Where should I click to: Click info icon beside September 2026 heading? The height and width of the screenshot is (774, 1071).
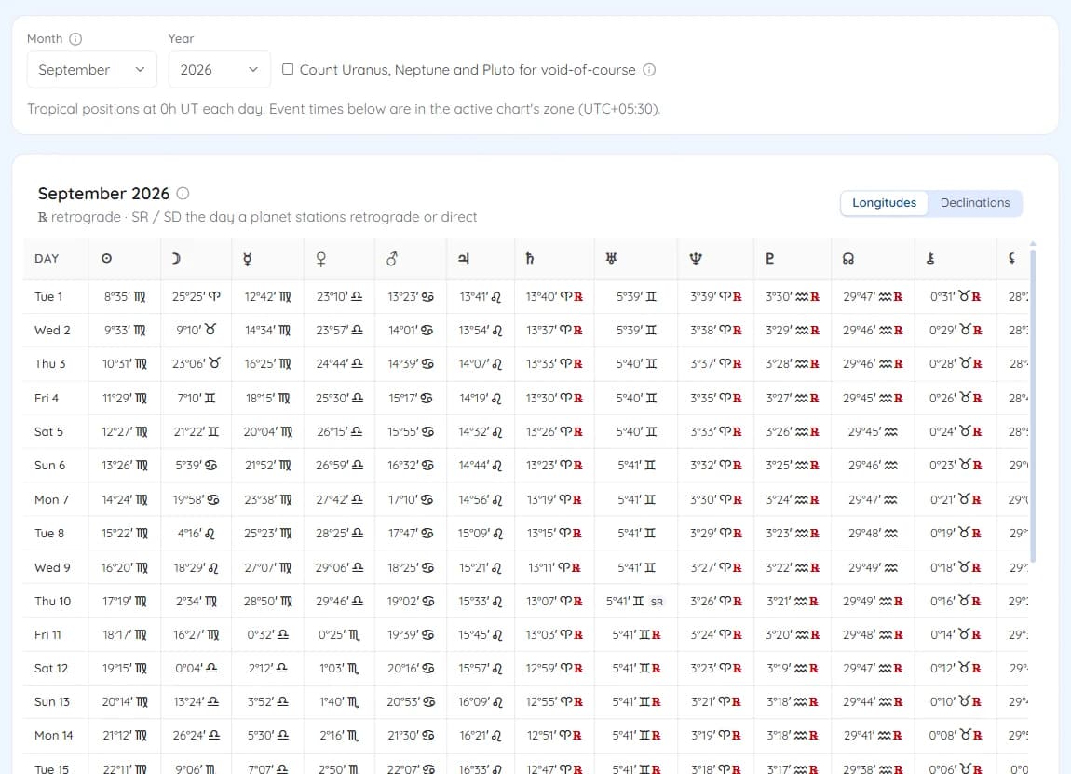(x=183, y=194)
